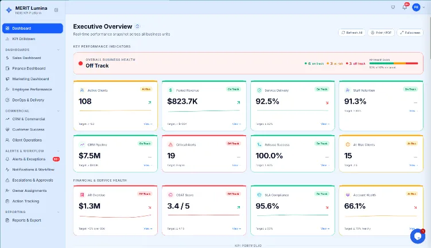Open the monitor icon in top bar
The image size is (431, 248).
(x=393, y=7)
